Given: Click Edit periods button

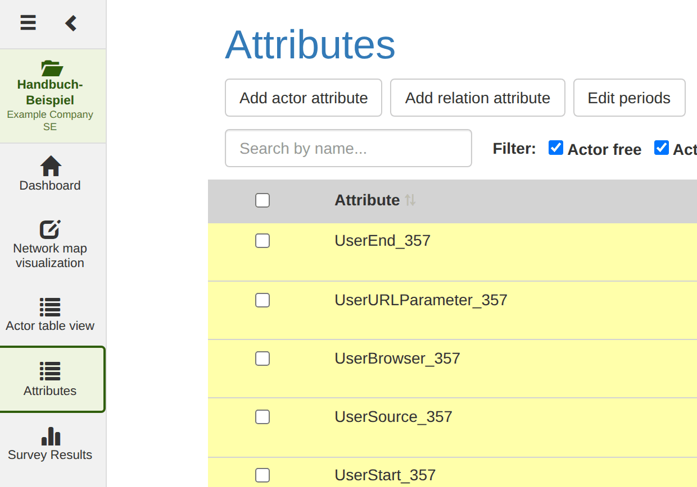Looking at the screenshot, I should 629,98.
